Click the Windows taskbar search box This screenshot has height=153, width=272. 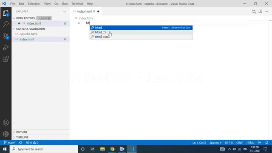pyautogui.click(x=44, y=149)
